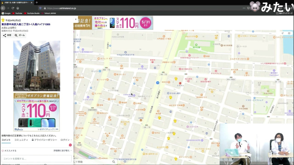This screenshot has height=165, width=294.
Task: Click the Pocket save icon in address bar
Action: (248, 8)
